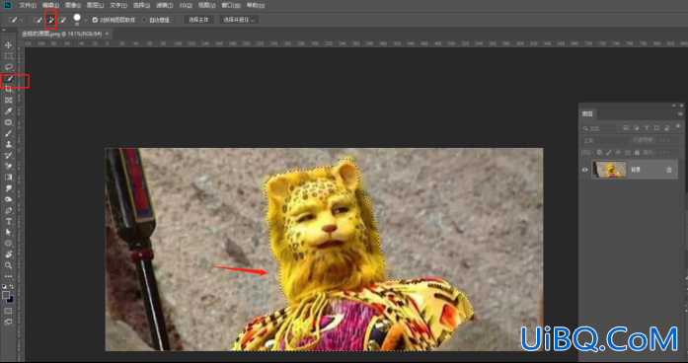Screen dimensions: 688x363
Task: Select the Move tool
Action: coord(8,45)
